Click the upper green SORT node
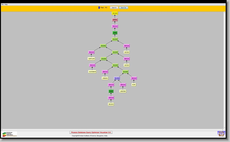The width and height of the screenshot is (230, 142). 115,33
